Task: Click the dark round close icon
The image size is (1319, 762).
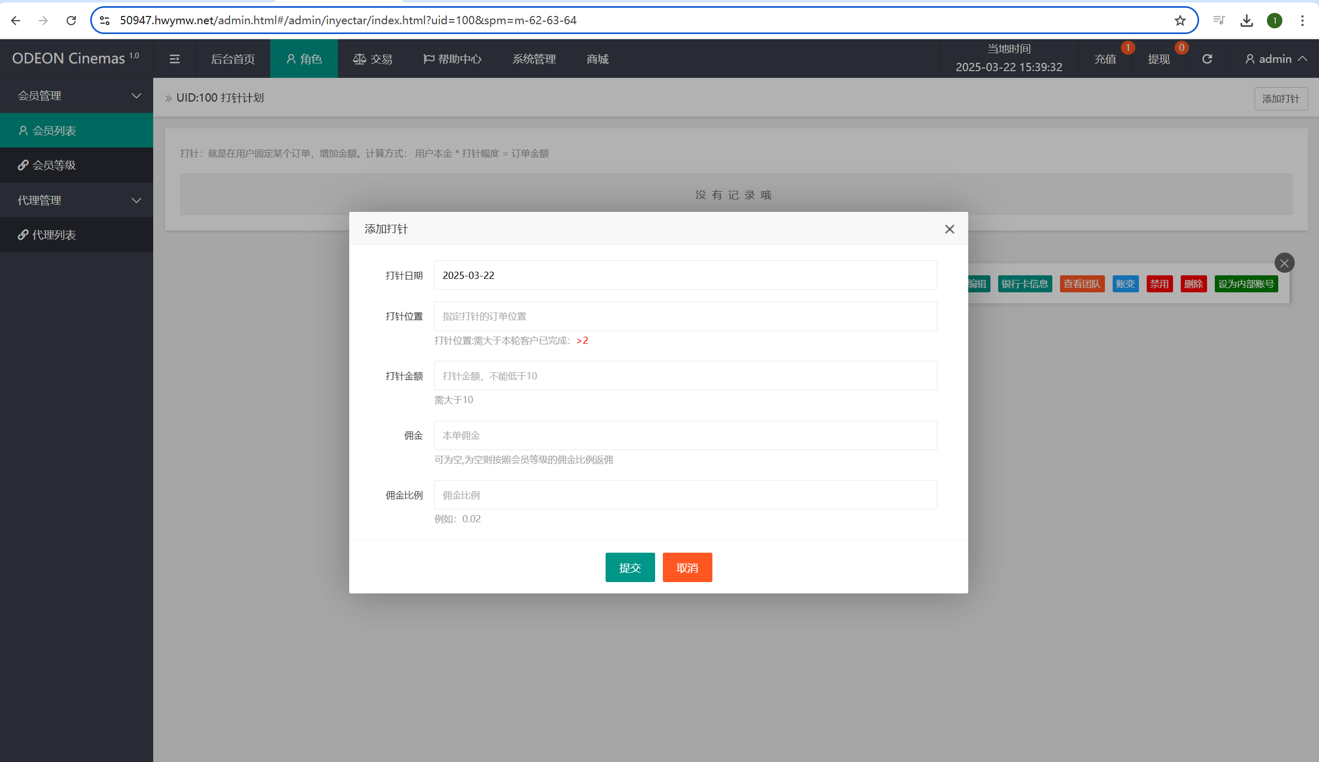Action: [x=1284, y=263]
